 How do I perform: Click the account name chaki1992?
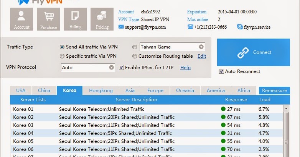click(x=150, y=12)
